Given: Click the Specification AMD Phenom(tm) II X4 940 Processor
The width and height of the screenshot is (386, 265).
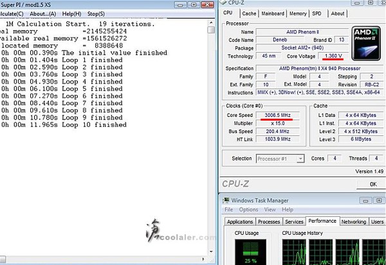Looking at the screenshot, I should coord(320,68).
